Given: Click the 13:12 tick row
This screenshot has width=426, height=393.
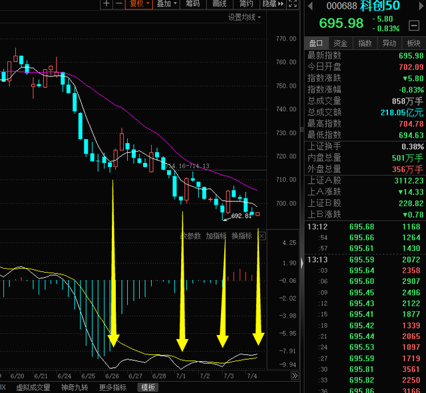Looking at the screenshot, I should point(365,227).
